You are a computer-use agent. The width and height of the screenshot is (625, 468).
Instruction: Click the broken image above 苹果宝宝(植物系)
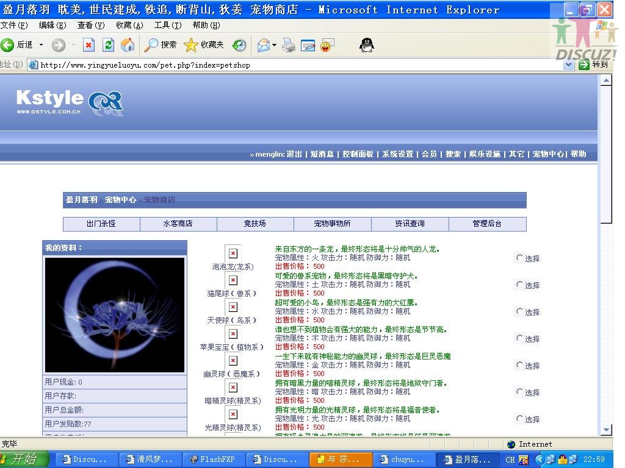click(x=233, y=333)
